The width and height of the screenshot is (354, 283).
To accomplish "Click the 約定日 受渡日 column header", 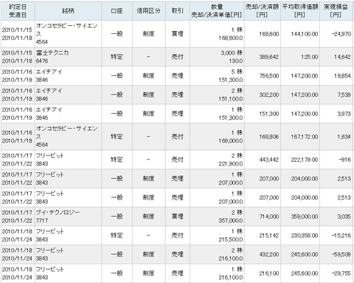I will [18, 11].
